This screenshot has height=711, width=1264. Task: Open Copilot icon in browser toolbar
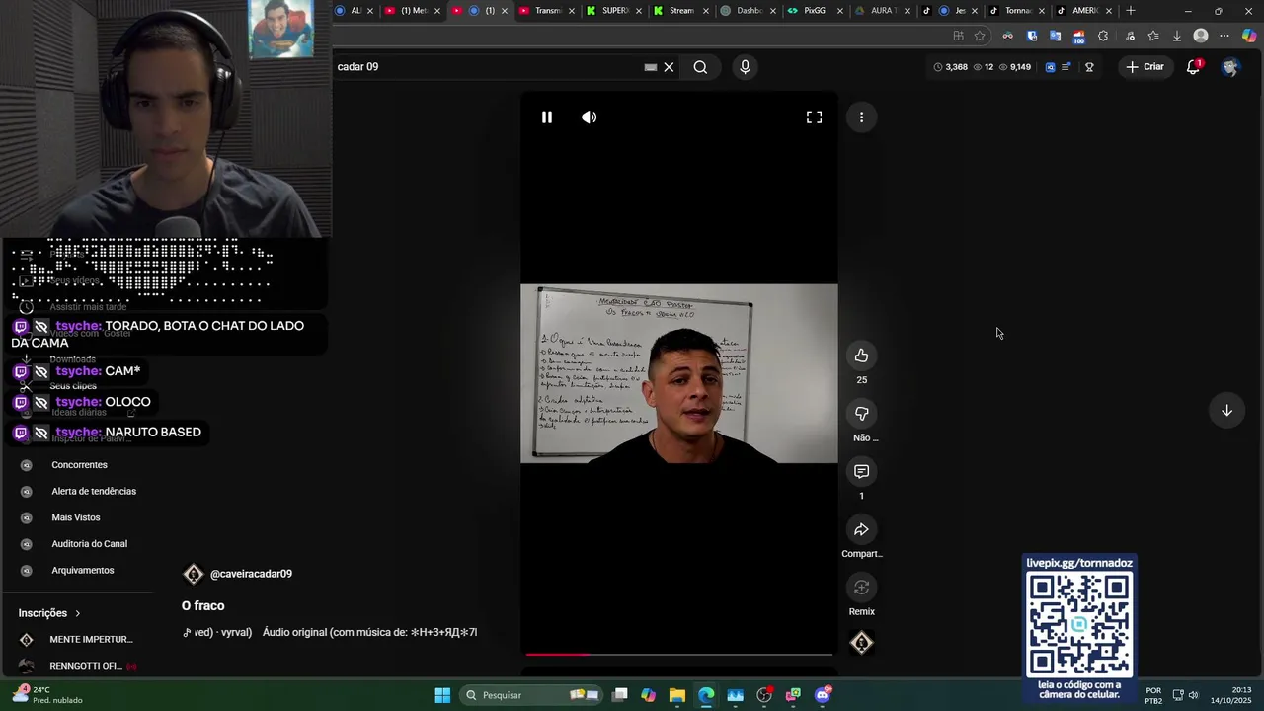click(1249, 36)
